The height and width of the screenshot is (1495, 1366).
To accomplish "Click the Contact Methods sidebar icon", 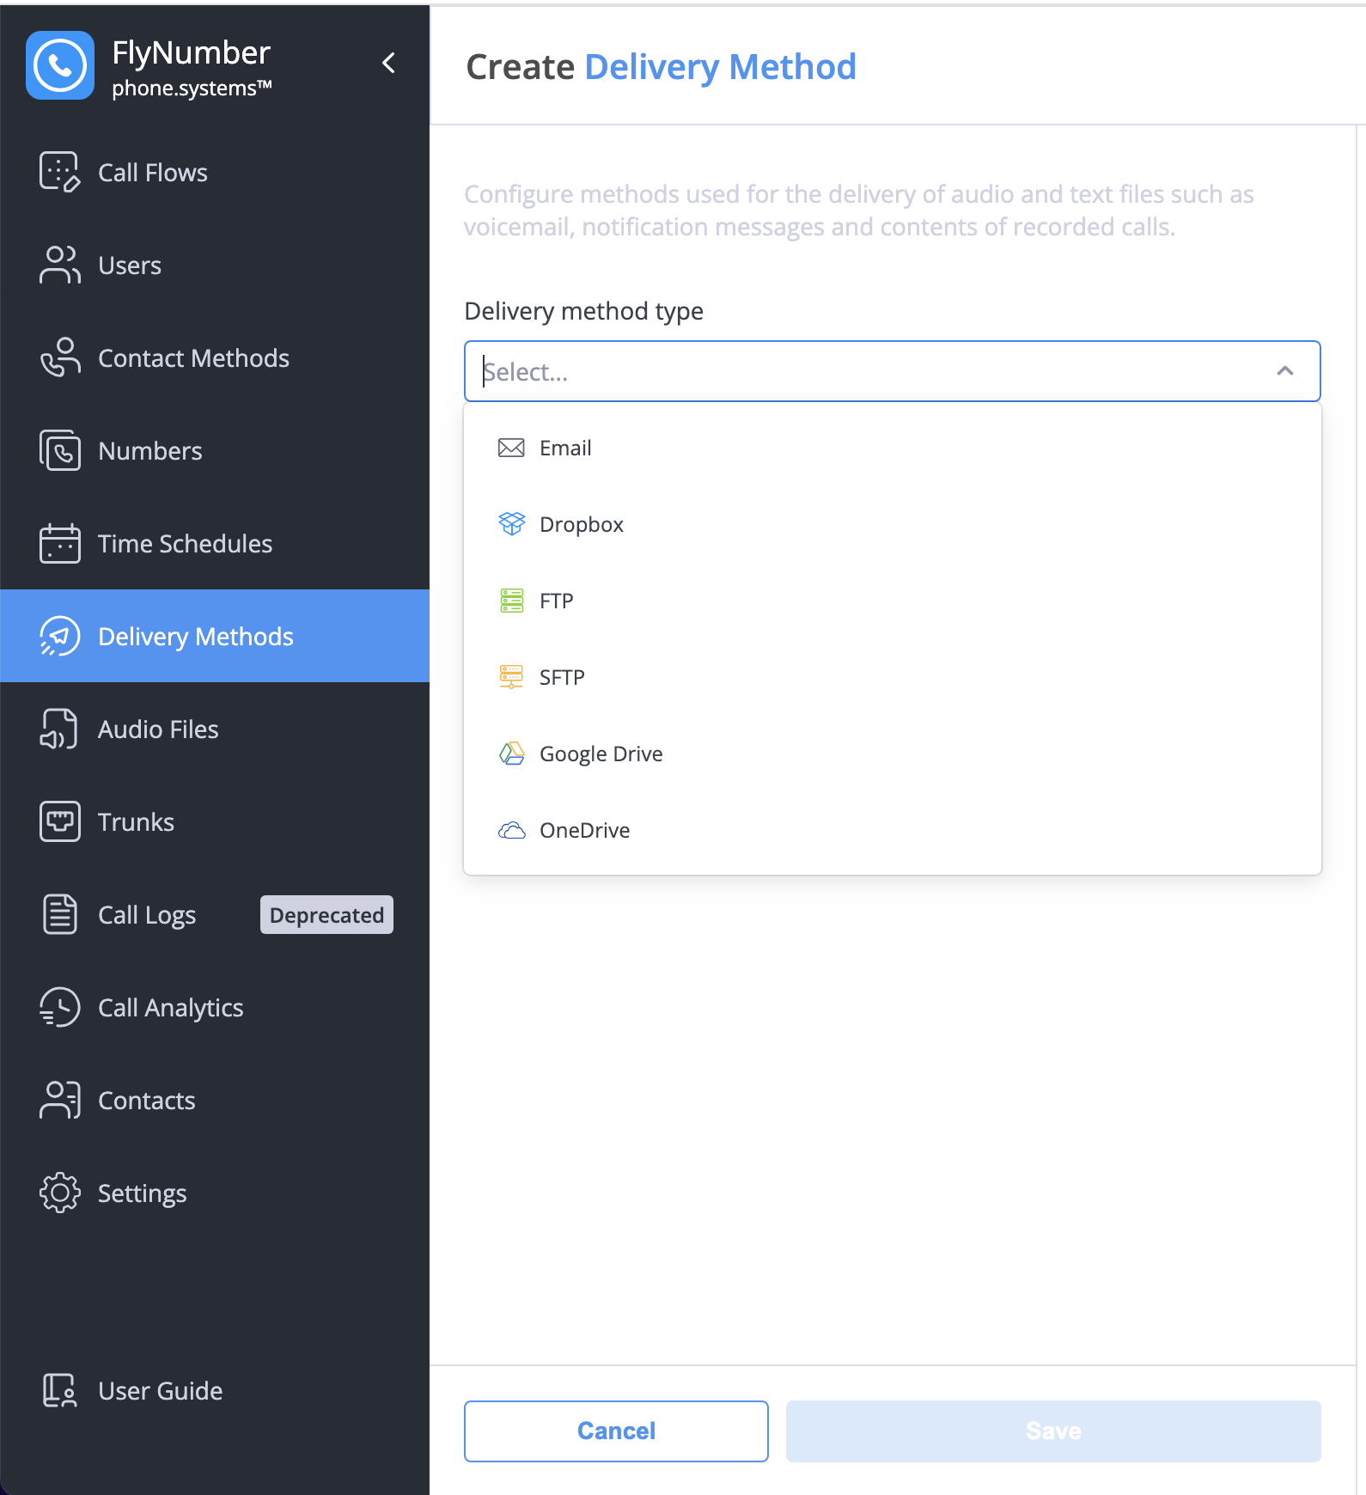I will [60, 357].
